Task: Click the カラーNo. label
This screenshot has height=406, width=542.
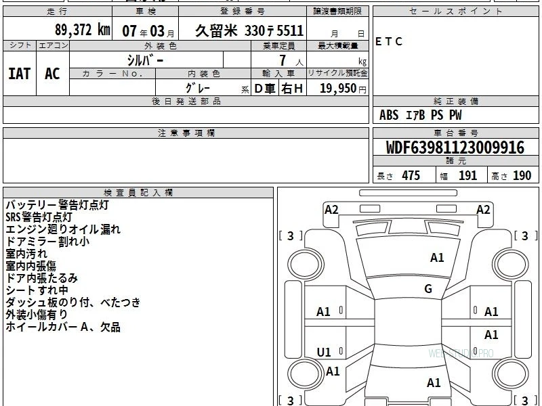Action: click(x=112, y=74)
